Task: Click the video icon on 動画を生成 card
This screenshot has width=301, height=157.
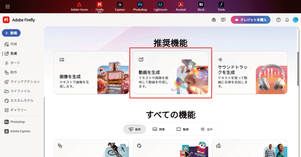Action: tap(141, 59)
